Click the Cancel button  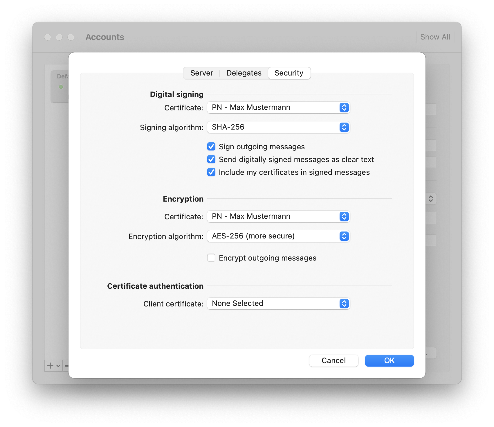pos(333,360)
